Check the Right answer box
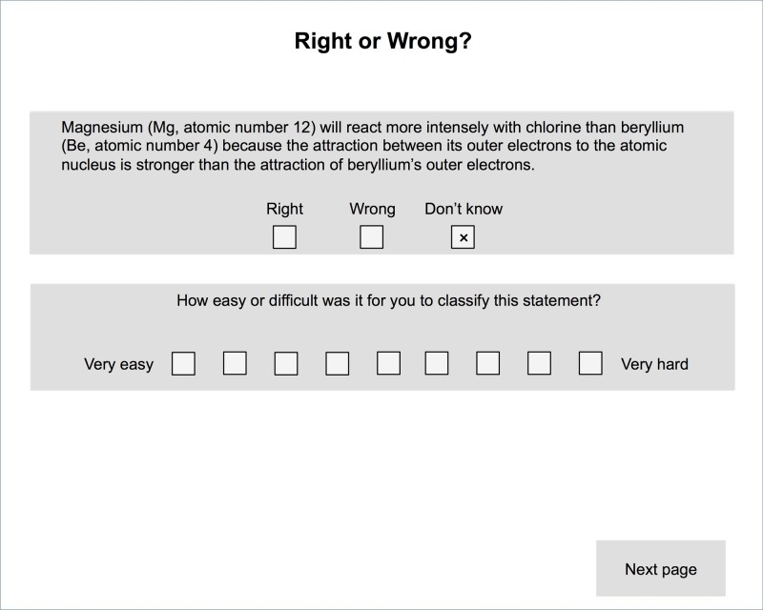The image size is (763, 610). 284,237
